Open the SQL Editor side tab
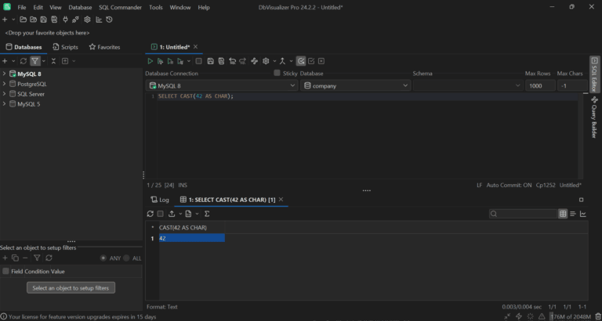This screenshot has width=602, height=321. [x=594, y=74]
